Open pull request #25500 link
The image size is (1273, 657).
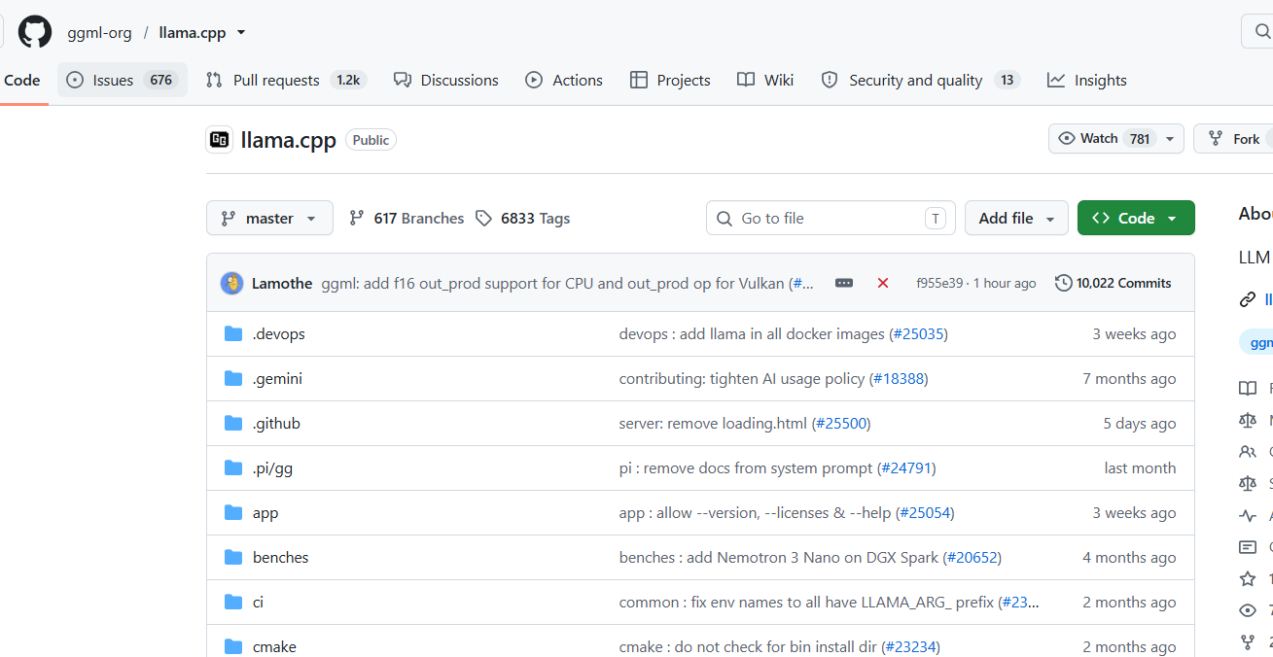[841, 423]
